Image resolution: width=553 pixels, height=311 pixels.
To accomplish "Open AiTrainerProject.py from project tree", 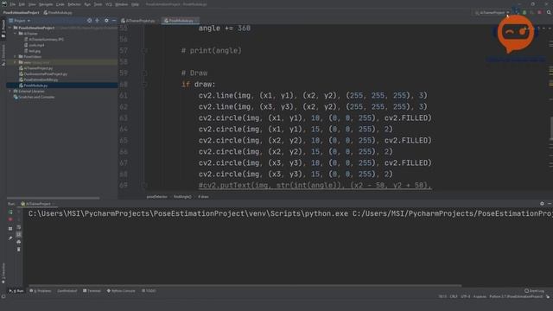I will coord(36,68).
